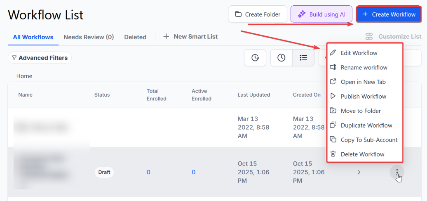Select Rename workflow menu entry
This screenshot has height=201, width=427.
coord(364,67)
